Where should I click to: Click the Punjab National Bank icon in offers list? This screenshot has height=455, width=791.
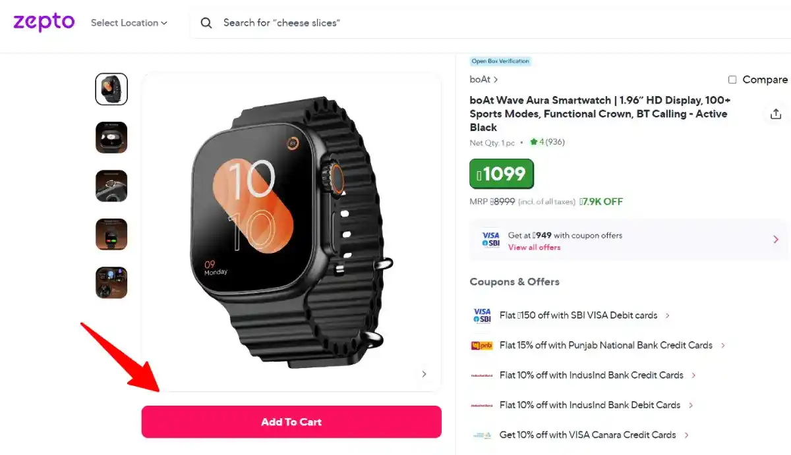(482, 345)
